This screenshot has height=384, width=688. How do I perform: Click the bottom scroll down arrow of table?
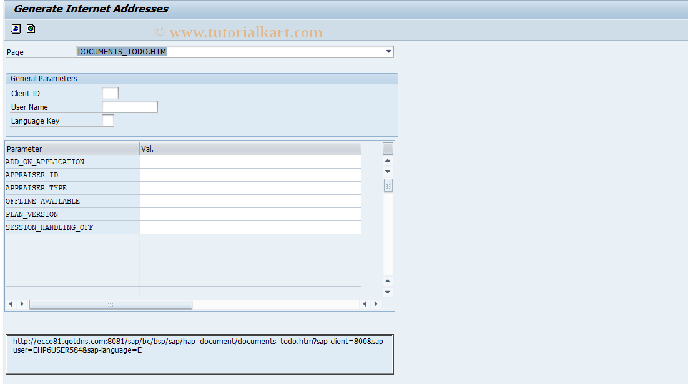[x=388, y=292]
